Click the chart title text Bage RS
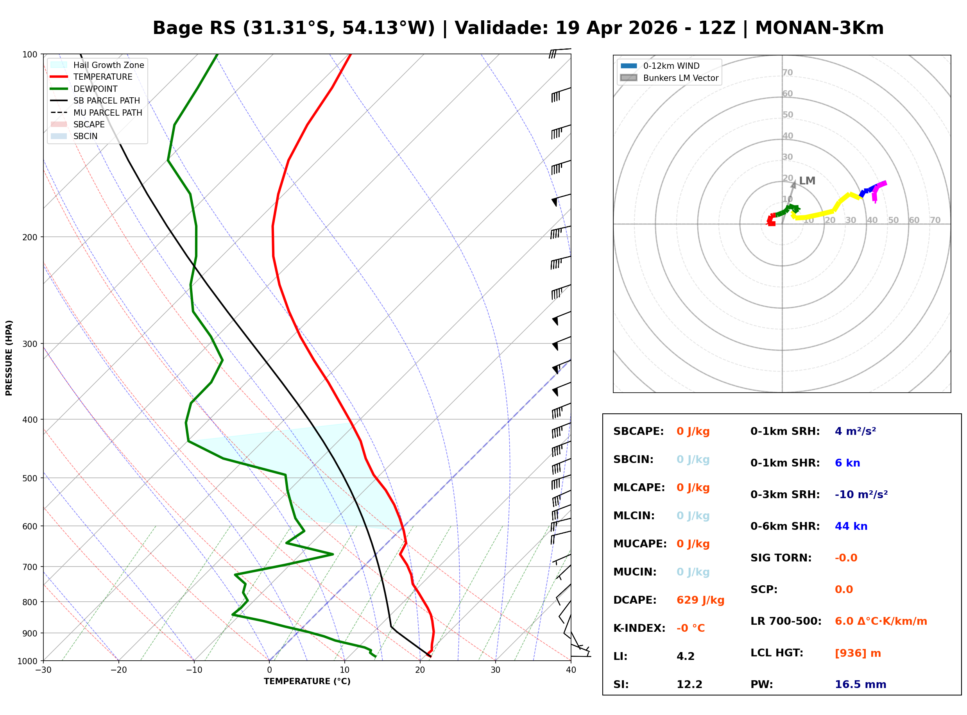 pos(194,28)
